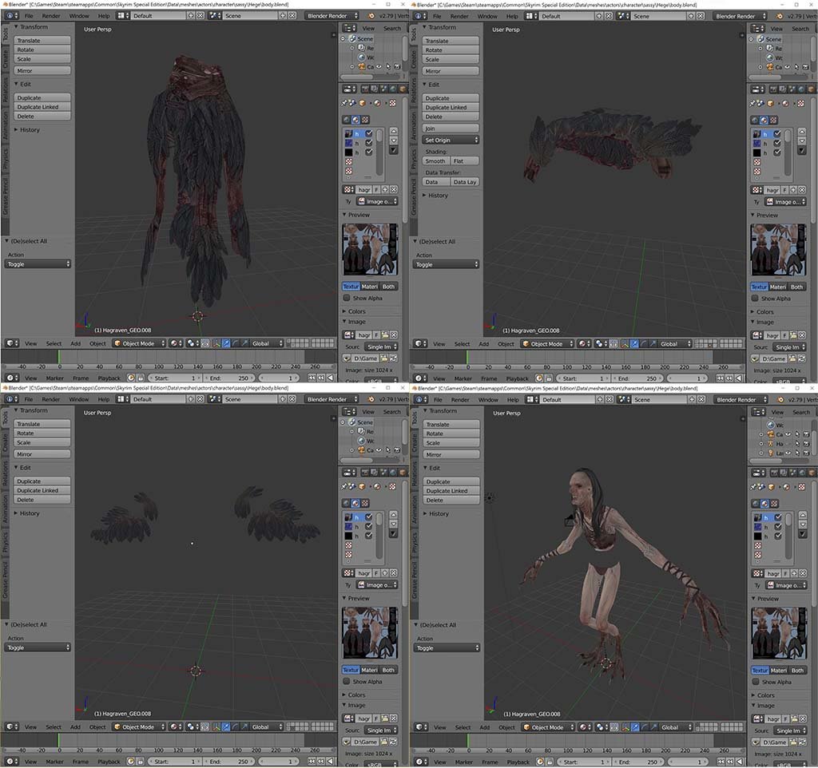818x768 pixels.
Task: Show world textures icon in the feathered torso window
Action: [347, 120]
